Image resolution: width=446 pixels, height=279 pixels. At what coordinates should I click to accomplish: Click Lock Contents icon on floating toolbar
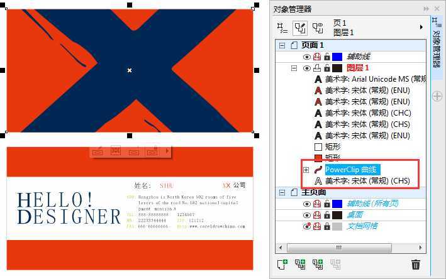click(152, 151)
